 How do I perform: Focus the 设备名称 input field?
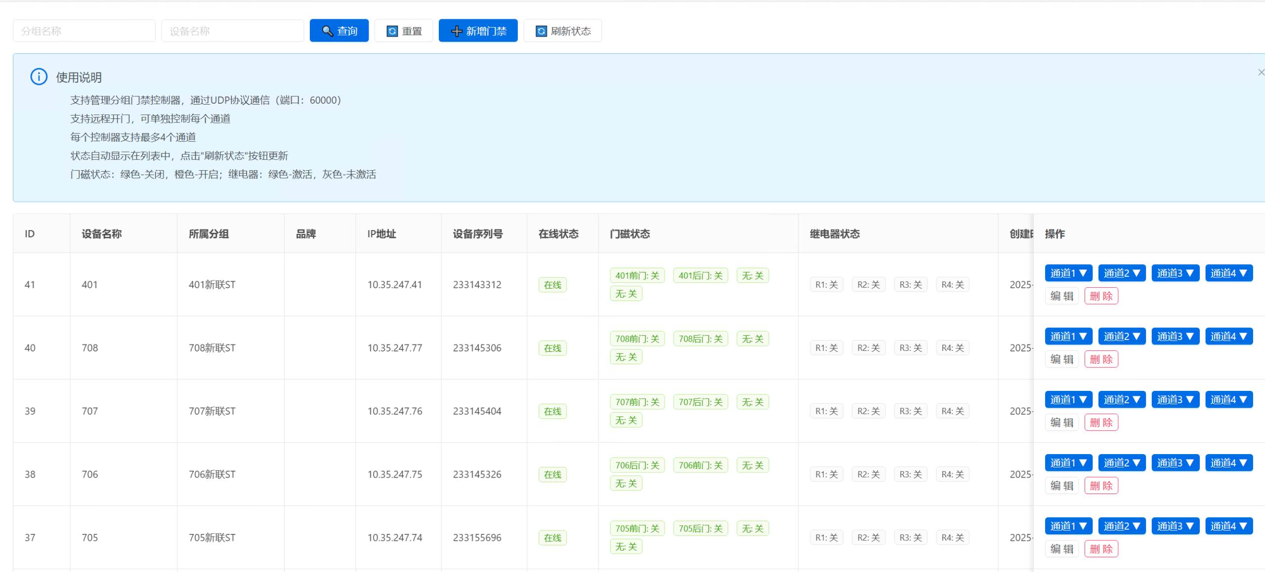(x=232, y=31)
